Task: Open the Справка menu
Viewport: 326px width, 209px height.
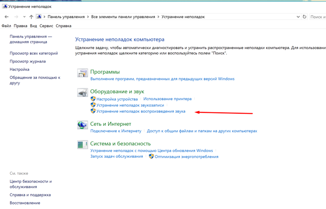Action: (x=64, y=26)
